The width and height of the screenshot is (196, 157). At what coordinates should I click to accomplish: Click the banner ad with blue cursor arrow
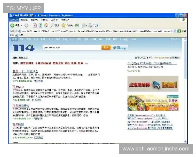(x=153, y=84)
